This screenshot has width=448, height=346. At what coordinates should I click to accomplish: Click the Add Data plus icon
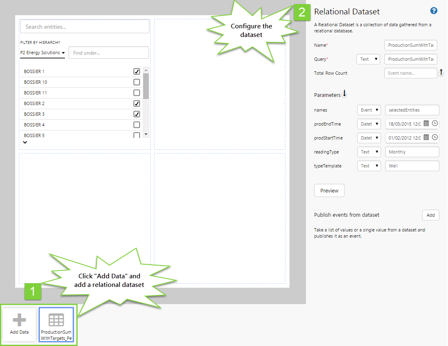(19, 321)
